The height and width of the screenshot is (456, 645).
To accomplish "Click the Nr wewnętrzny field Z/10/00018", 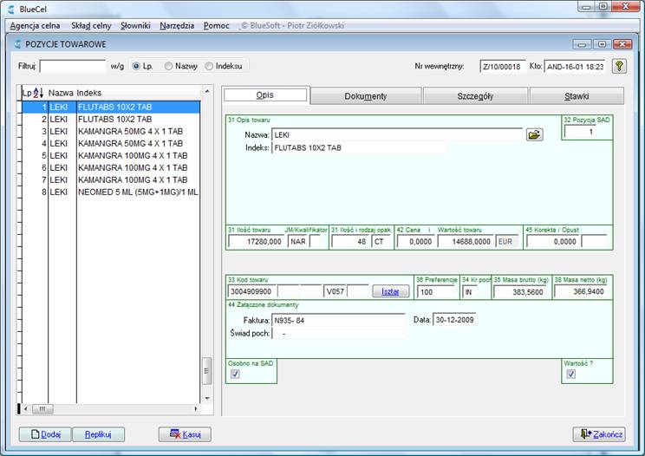I will 502,66.
